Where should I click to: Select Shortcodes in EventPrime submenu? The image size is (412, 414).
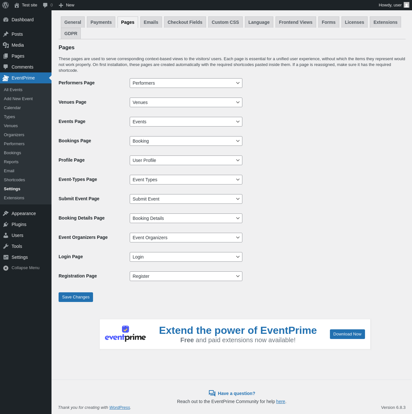[14, 180]
